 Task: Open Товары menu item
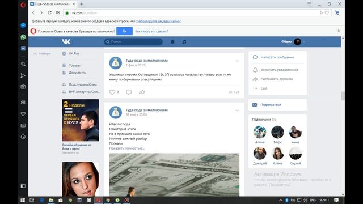pos(71,66)
